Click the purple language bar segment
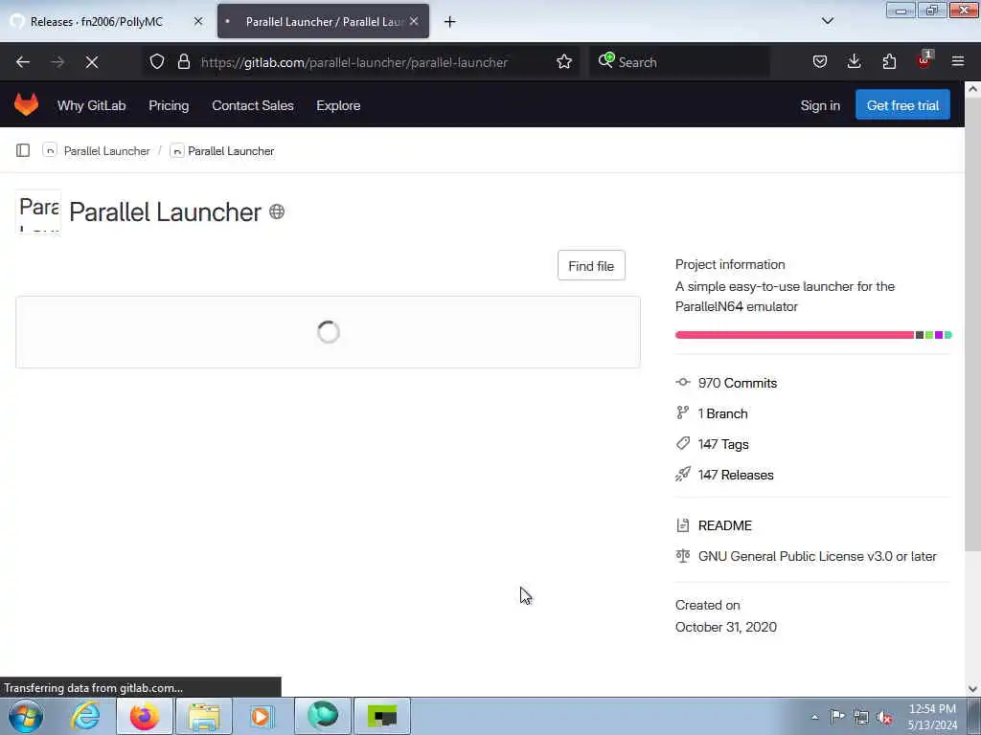The width and height of the screenshot is (981, 735). click(x=939, y=335)
